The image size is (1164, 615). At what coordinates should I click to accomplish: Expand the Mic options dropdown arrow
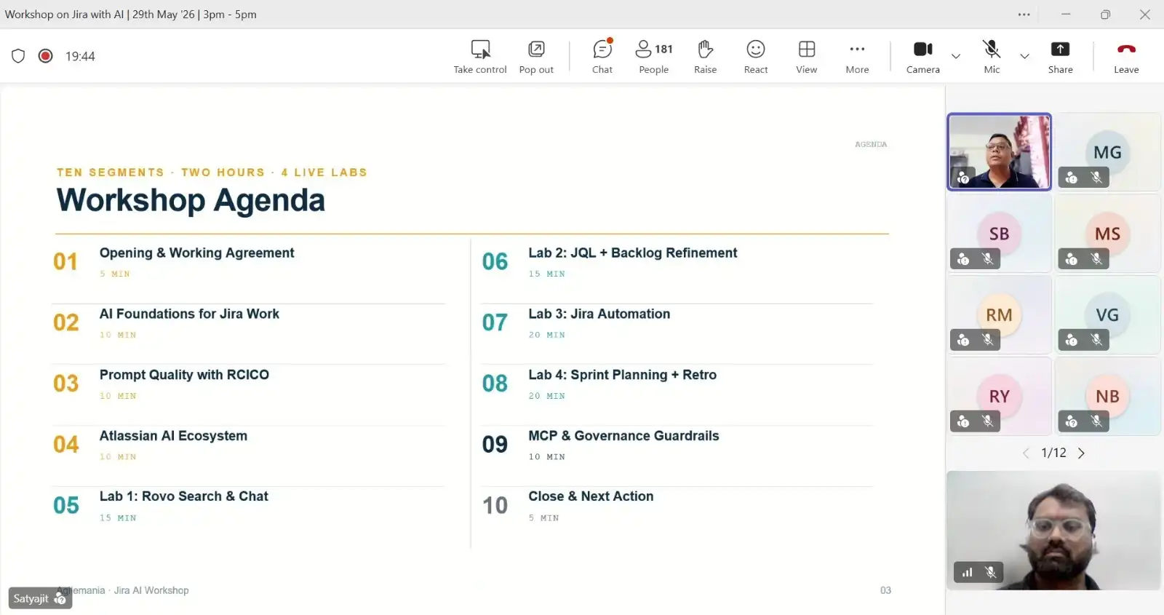tap(1024, 56)
